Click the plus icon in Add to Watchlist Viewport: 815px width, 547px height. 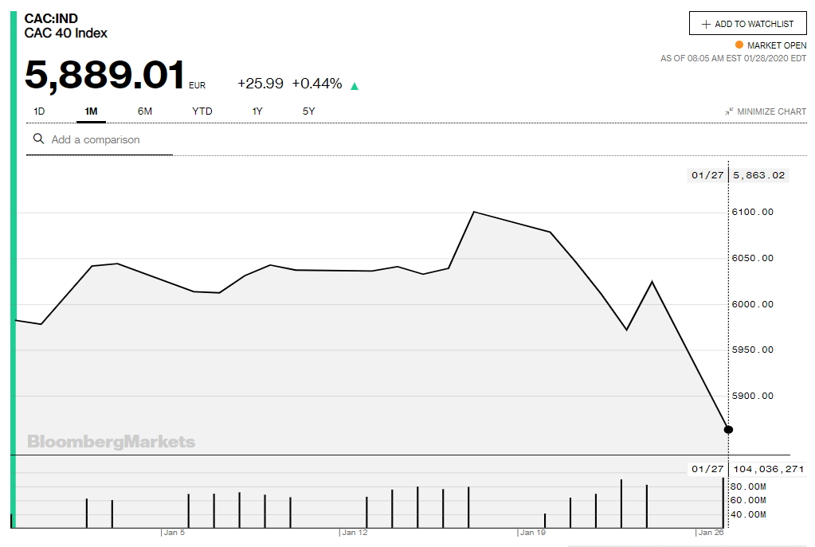click(705, 24)
